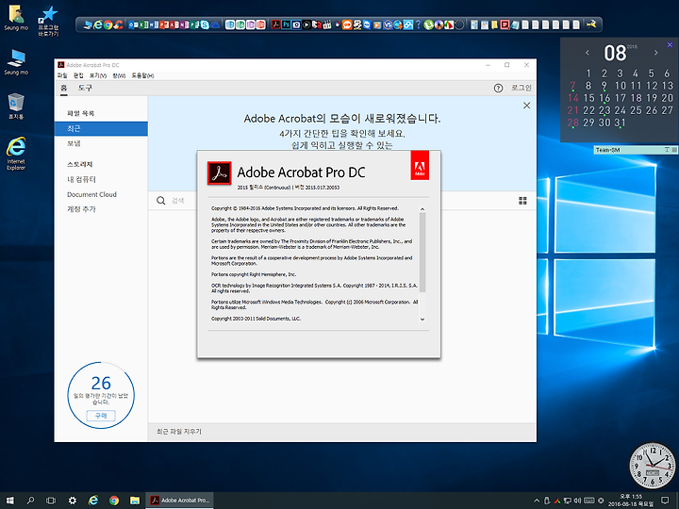Screen dimensions: 679x509
Task: Open the Help question mark icon in Acrobat
Action: click(498, 88)
